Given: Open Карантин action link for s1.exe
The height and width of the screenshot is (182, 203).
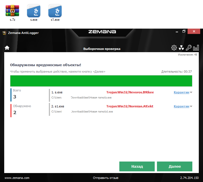Looking at the screenshot, I should 181,106.
